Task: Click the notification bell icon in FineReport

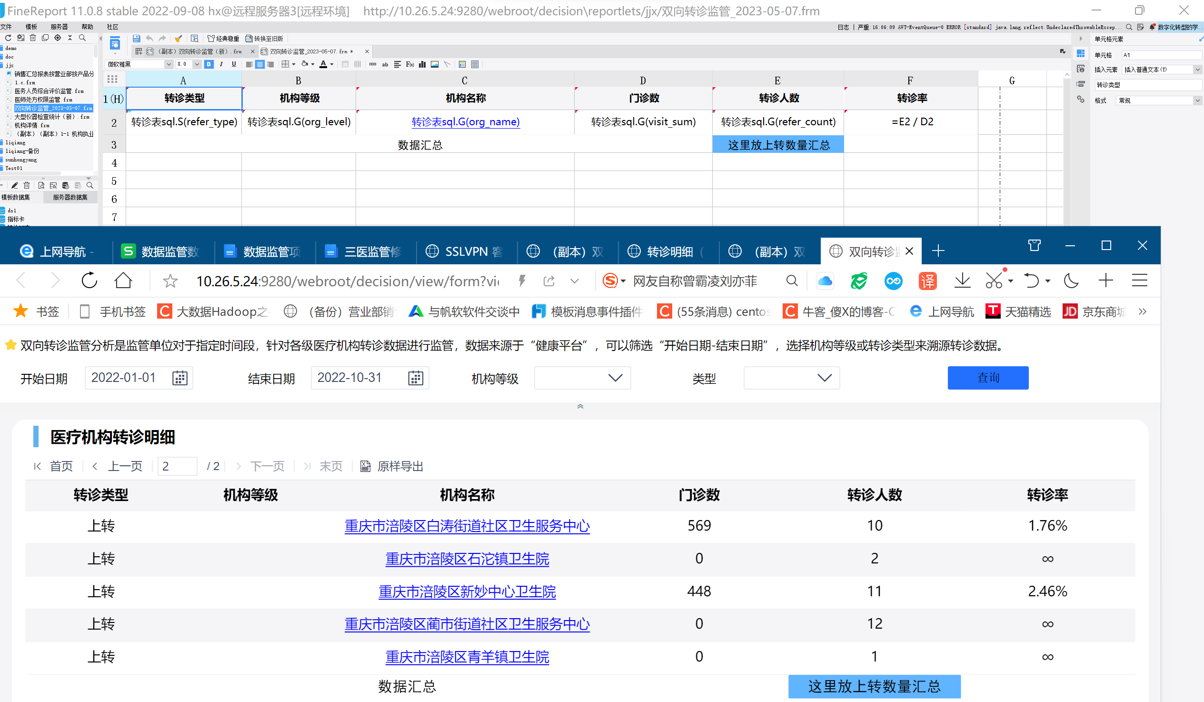Action: 1153,27
